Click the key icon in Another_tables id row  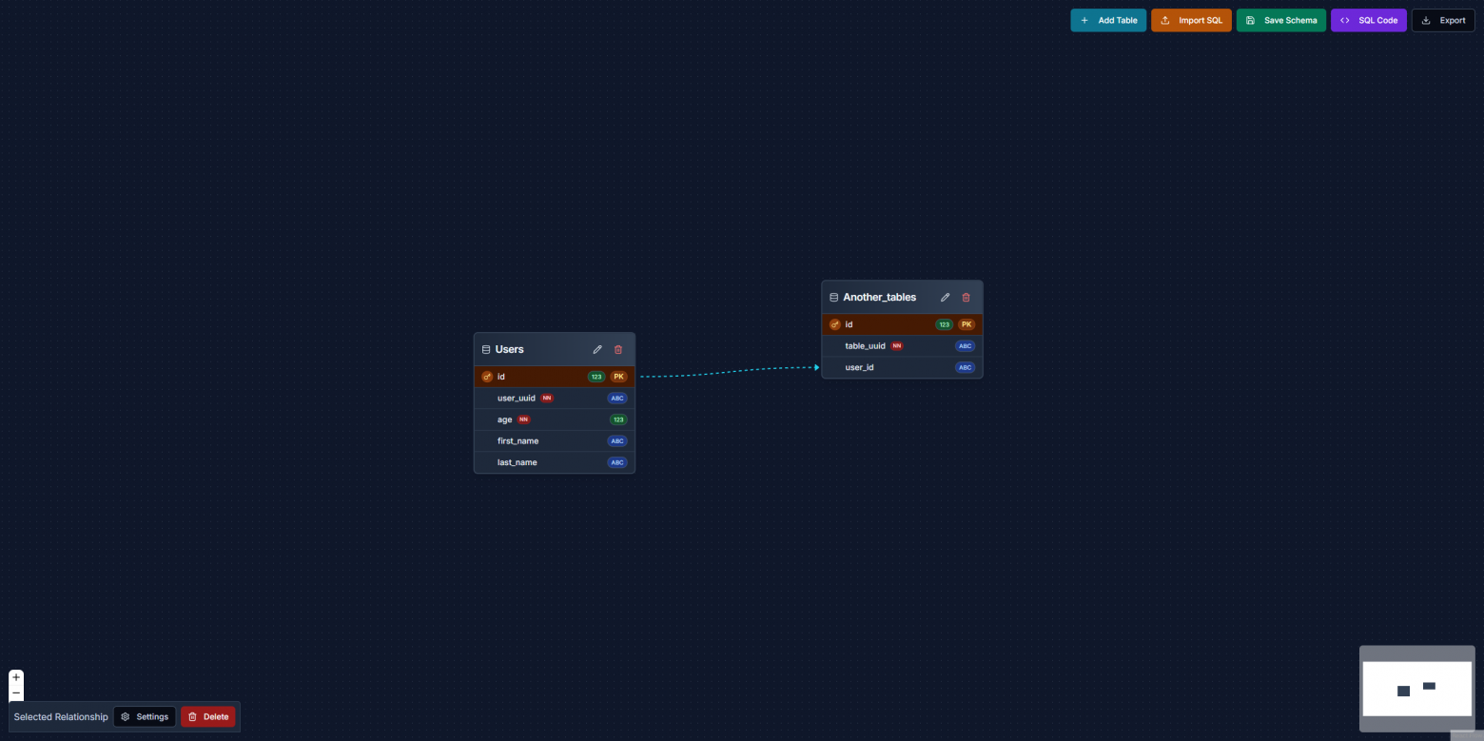coord(835,324)
